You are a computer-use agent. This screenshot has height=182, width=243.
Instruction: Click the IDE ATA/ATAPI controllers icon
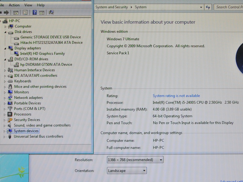(10, 76)
